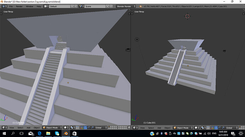
Task: Open Select menu in right viewport
Action: click(x=151, y=128)
